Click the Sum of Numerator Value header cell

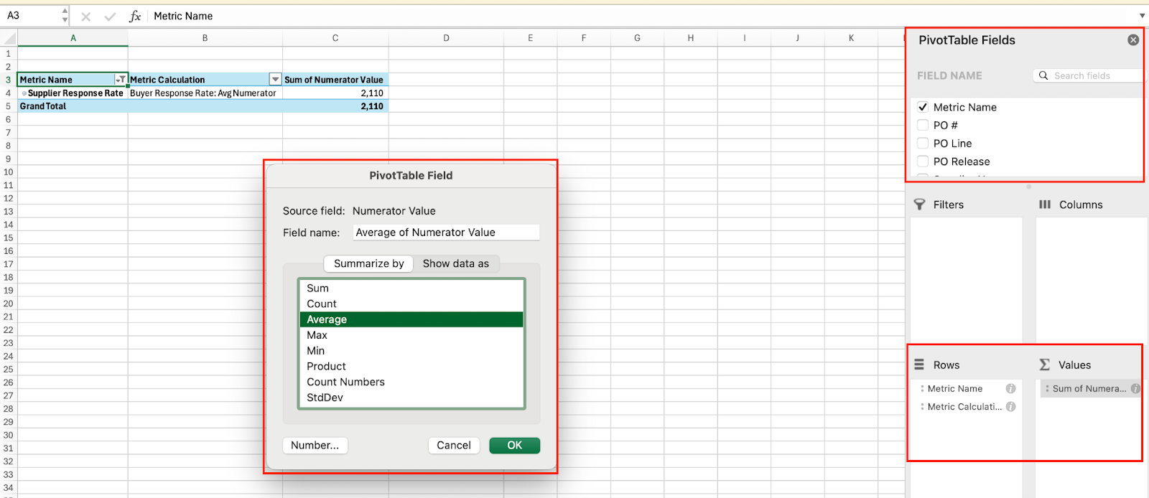[x=335, y=80]
